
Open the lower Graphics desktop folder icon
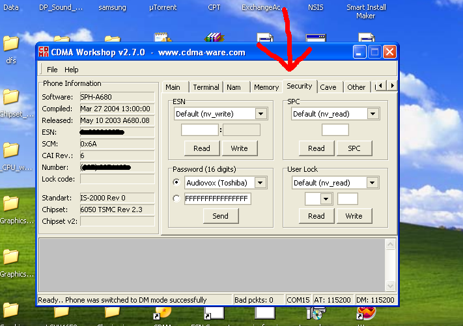(x=11, y=257)
